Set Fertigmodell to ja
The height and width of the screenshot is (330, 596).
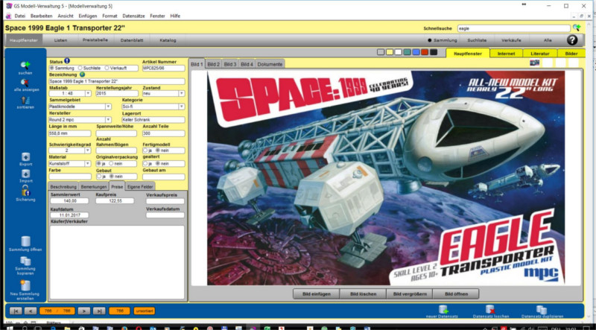click(145, 150)
